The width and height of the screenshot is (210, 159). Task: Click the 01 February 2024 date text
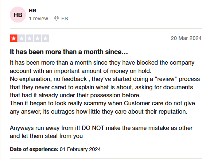[80, 149]
